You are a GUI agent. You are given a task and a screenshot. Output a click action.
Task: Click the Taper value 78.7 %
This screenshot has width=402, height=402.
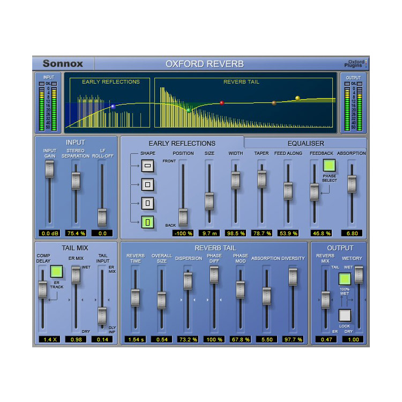[262, 233]
